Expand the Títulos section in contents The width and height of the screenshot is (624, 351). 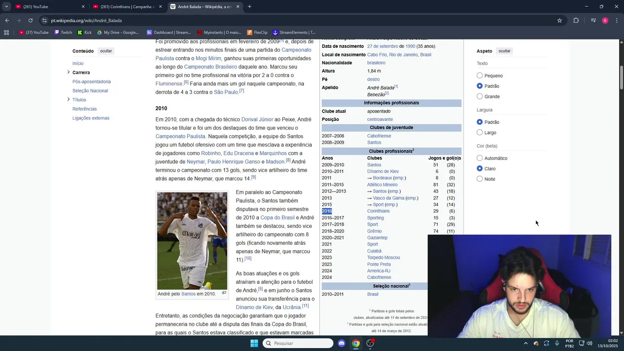(x=69, y=99)
